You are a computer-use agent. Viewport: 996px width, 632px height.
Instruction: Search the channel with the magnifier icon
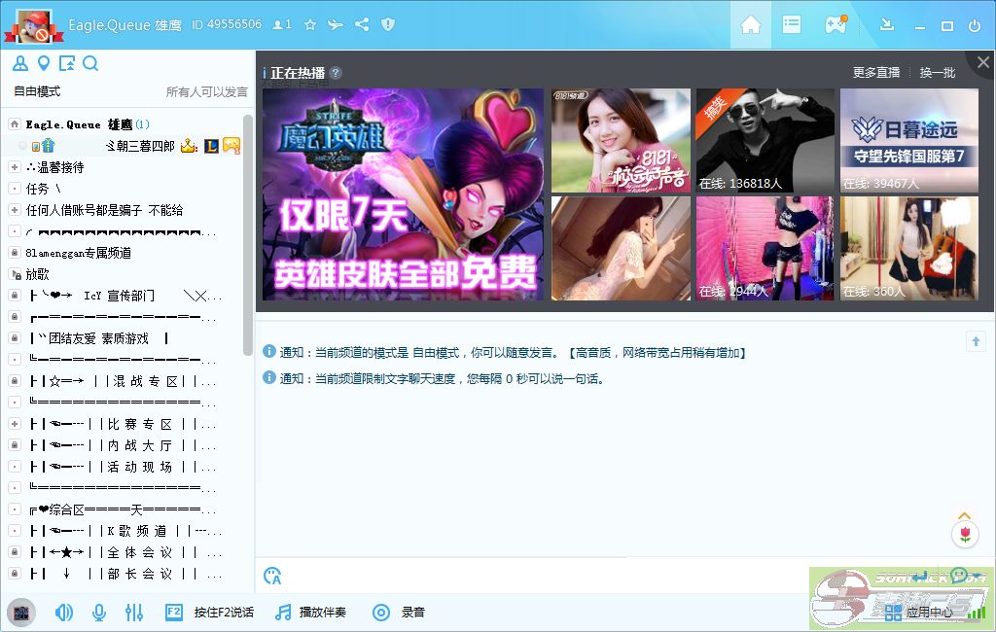[90, 63]
